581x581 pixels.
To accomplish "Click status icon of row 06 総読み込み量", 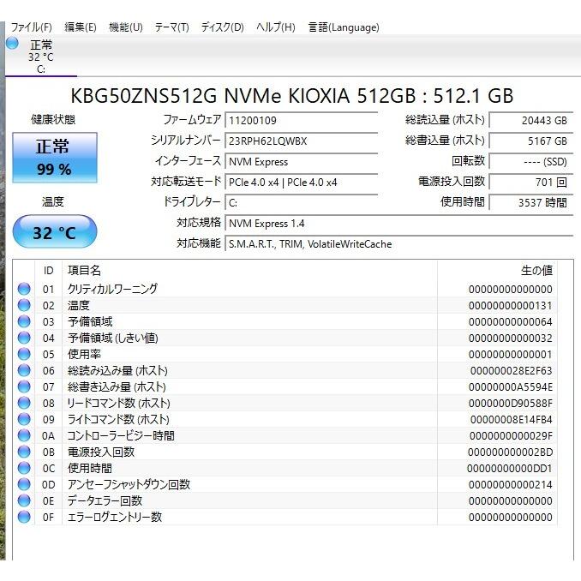I will (24, 370).
